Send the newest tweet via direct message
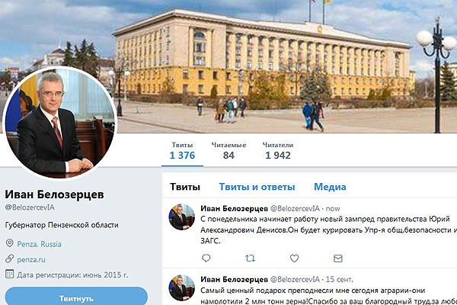 point(337,258)
